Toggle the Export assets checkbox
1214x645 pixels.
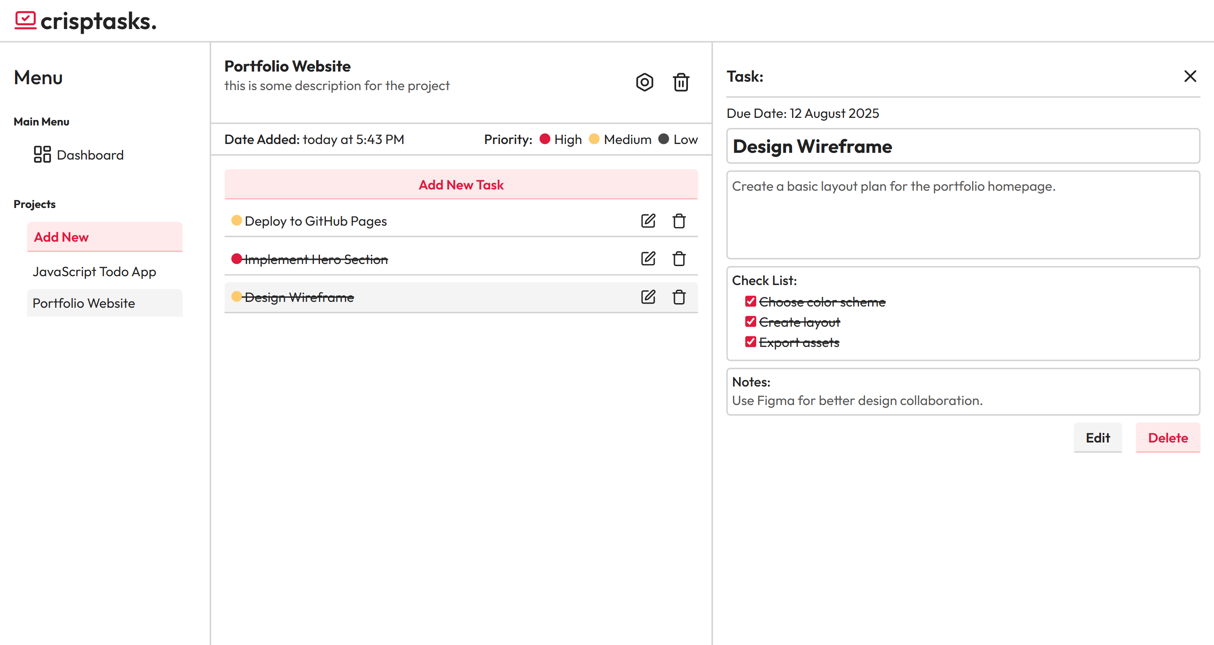click(x=750, y=342)
